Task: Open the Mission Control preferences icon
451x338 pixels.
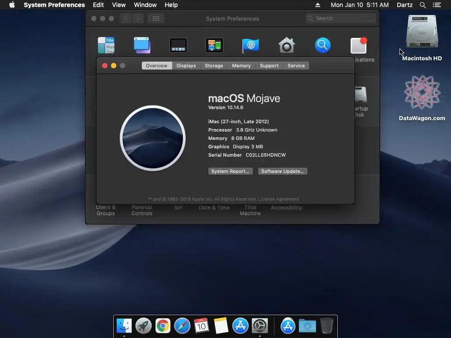Action: 214,45
